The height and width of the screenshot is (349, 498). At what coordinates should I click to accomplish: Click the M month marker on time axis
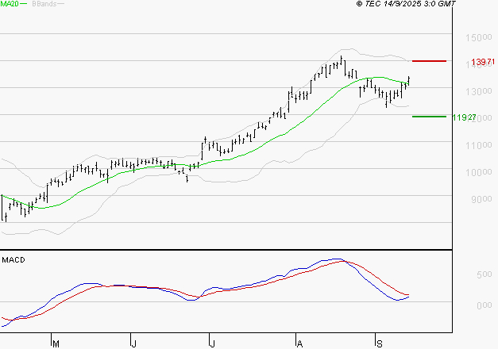(x=56, y=343)
